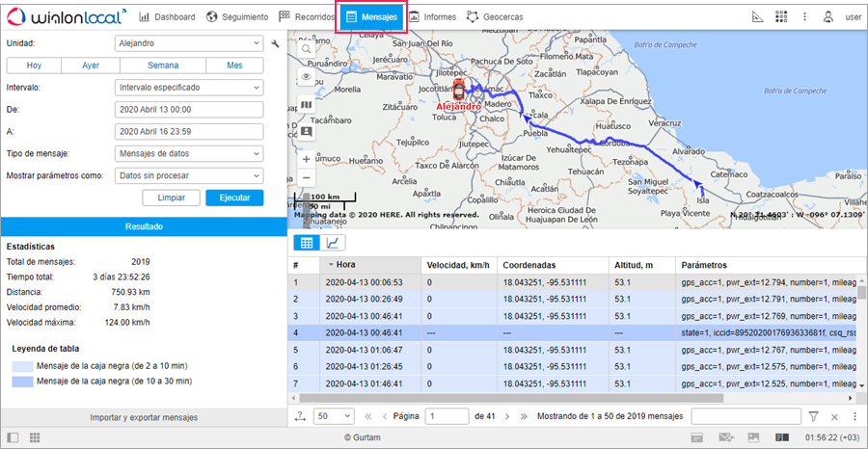
Task: Go to next page of messages
Action: (x=509, y=416)
